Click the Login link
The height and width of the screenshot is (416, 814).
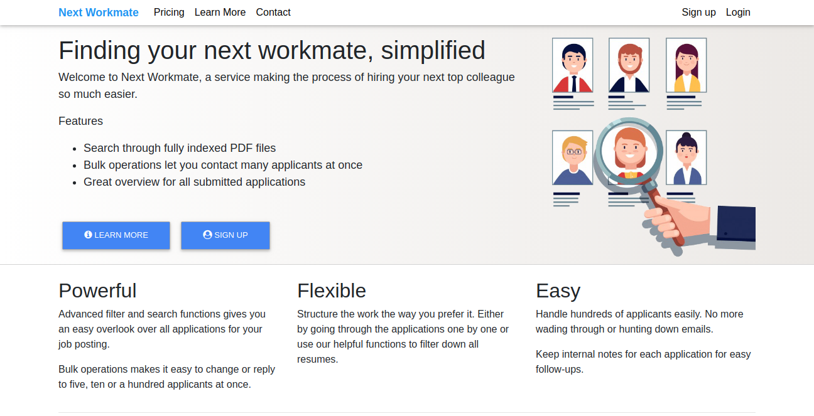738,13
